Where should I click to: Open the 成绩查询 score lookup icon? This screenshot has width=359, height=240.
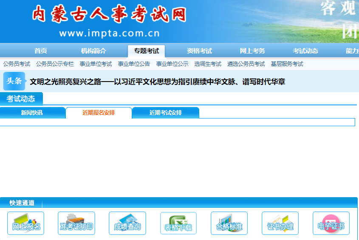click(127, 223)
